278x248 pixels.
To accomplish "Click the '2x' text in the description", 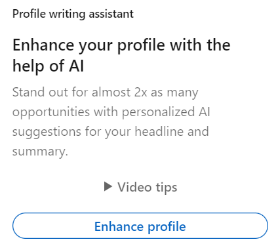I will coord(140,93).
